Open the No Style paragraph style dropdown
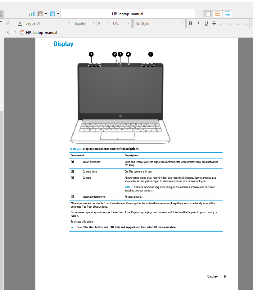 click(159, 24)
